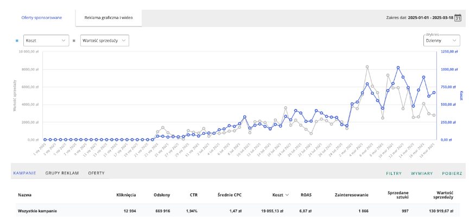Switch to the KAMPANIE sub-tab
Viewport: 469px width, 222px height.
click(24, 173)
